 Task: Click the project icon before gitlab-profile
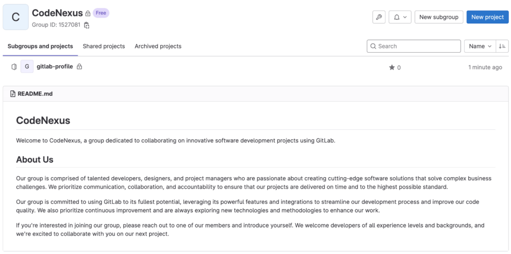pyautogui.click(x=13, y=67)
